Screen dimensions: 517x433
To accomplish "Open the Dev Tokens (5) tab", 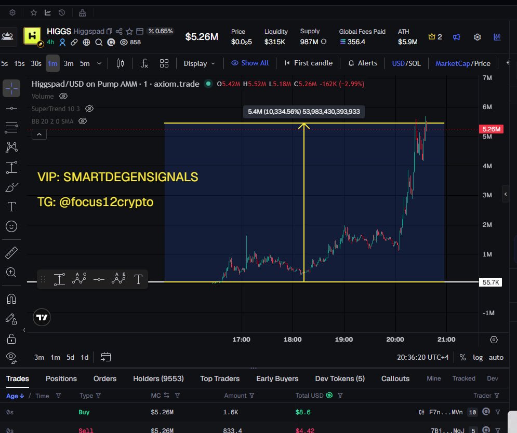I will 340,378.
